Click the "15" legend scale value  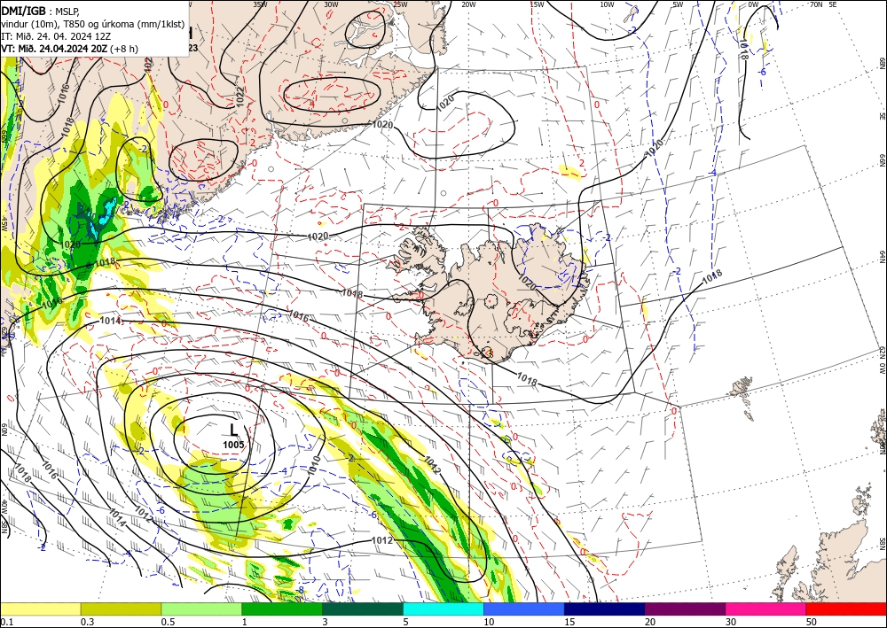click(569, 622)
